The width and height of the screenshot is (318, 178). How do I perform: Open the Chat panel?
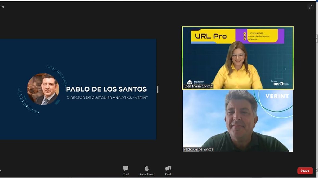click(x=126, y=171)
